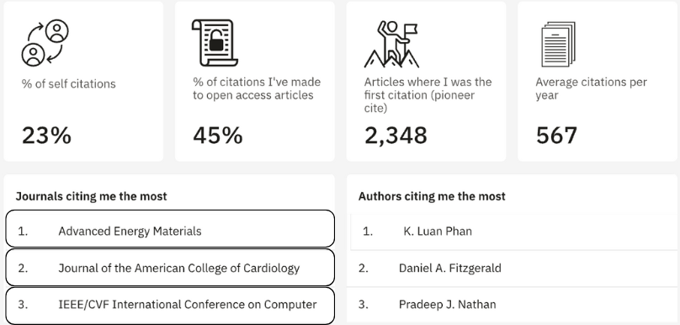Open Daniel A. Fitzgerald author row
Viewport: 680px width, 325px height.
(513, 268)
